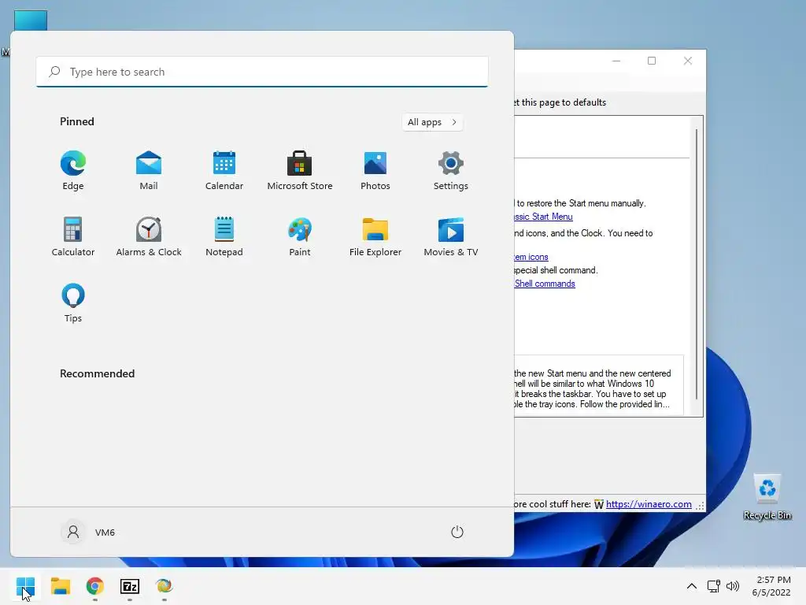This screenshot has width=806, height=605.
Task: Open the Recycle Bin desktop icon
Action: [x=767, y=497]
